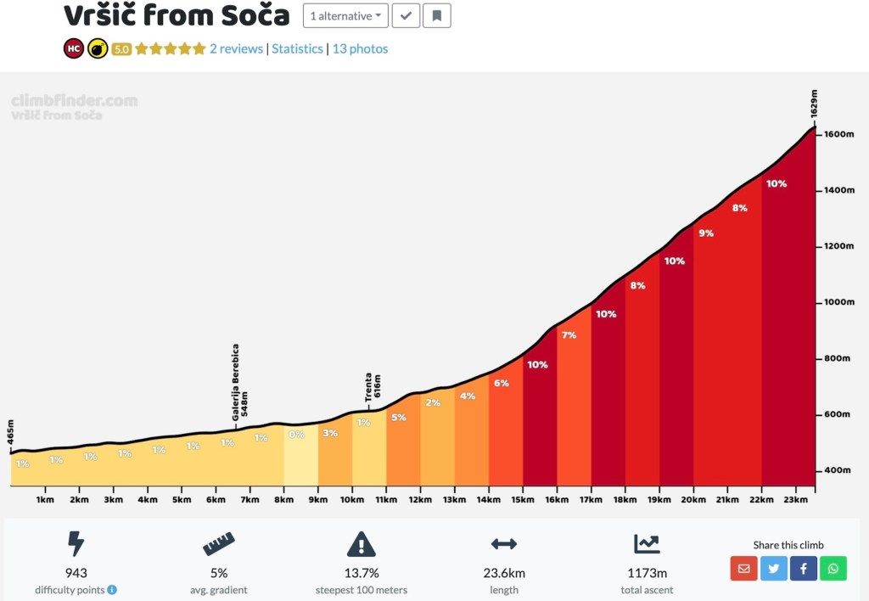The width and height of the screenshot is (869, 601).
Task: Open the Statistics link
Action: pos(297,49)
